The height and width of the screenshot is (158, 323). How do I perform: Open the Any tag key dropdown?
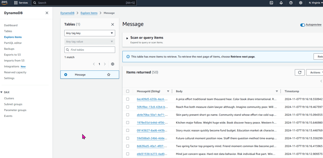(90, 33)
